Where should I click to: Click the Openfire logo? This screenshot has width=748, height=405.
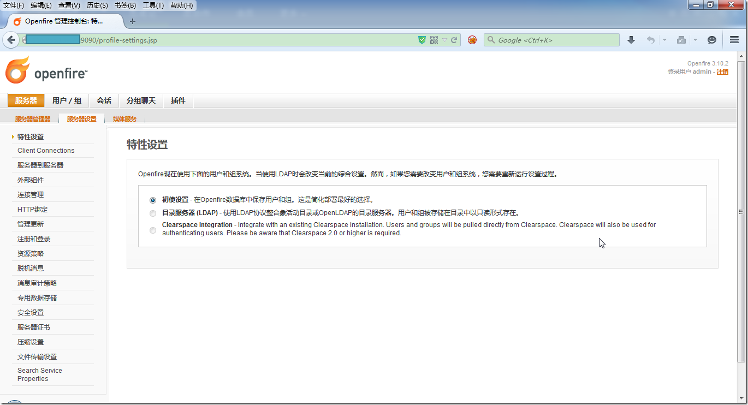[46, 71]
